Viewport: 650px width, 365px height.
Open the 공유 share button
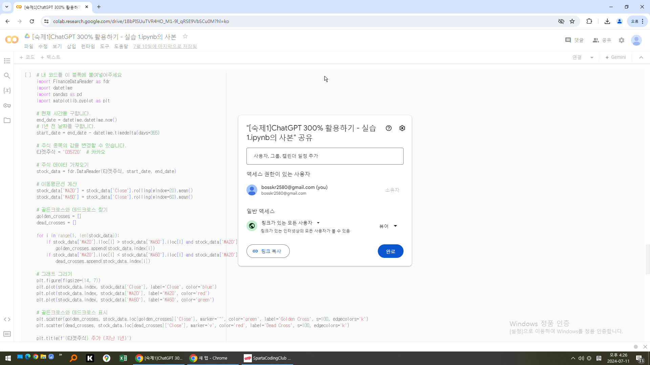tap(602, 40)
